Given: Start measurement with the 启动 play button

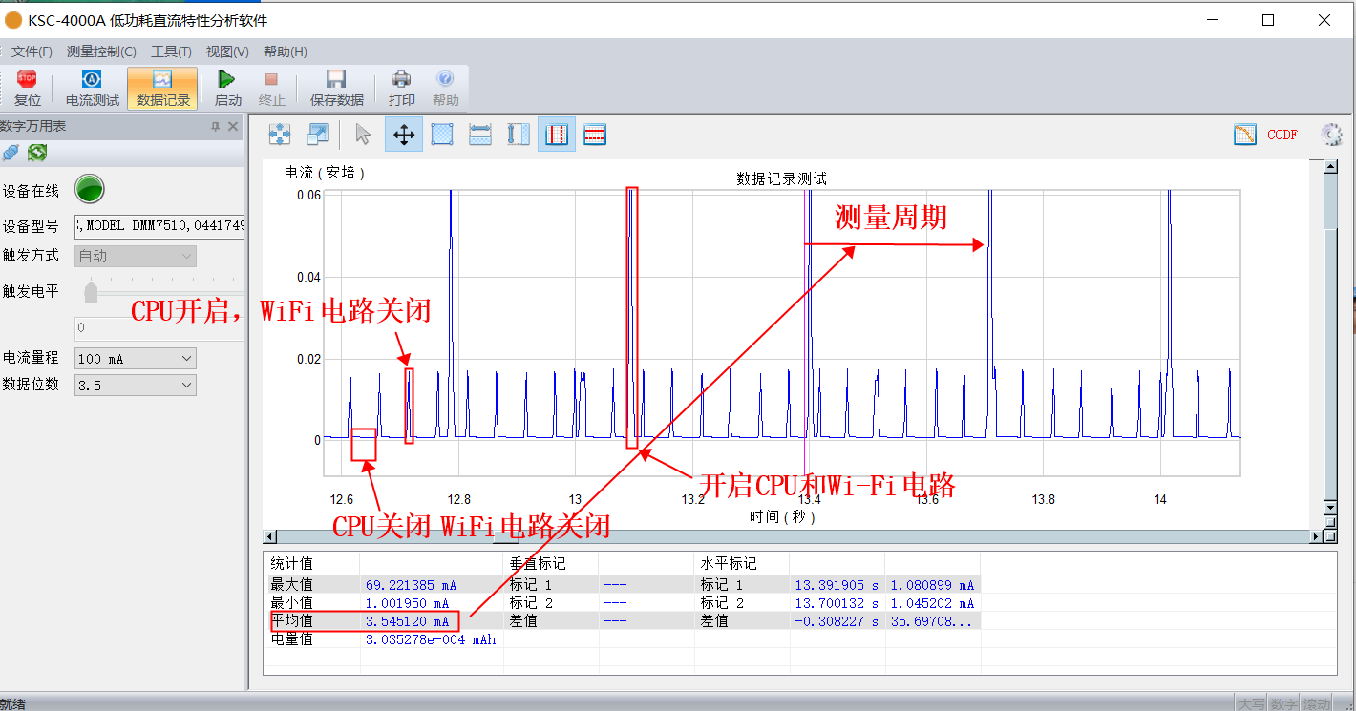Looking at the screenshot, I should pyautogui.click(x=227, y=87).
